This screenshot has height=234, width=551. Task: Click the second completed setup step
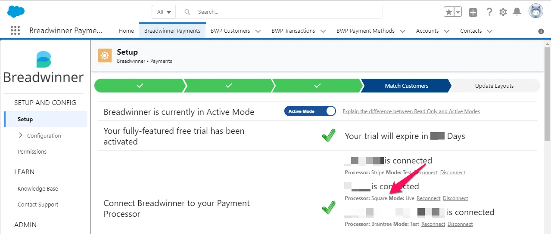tap(229, 86)
